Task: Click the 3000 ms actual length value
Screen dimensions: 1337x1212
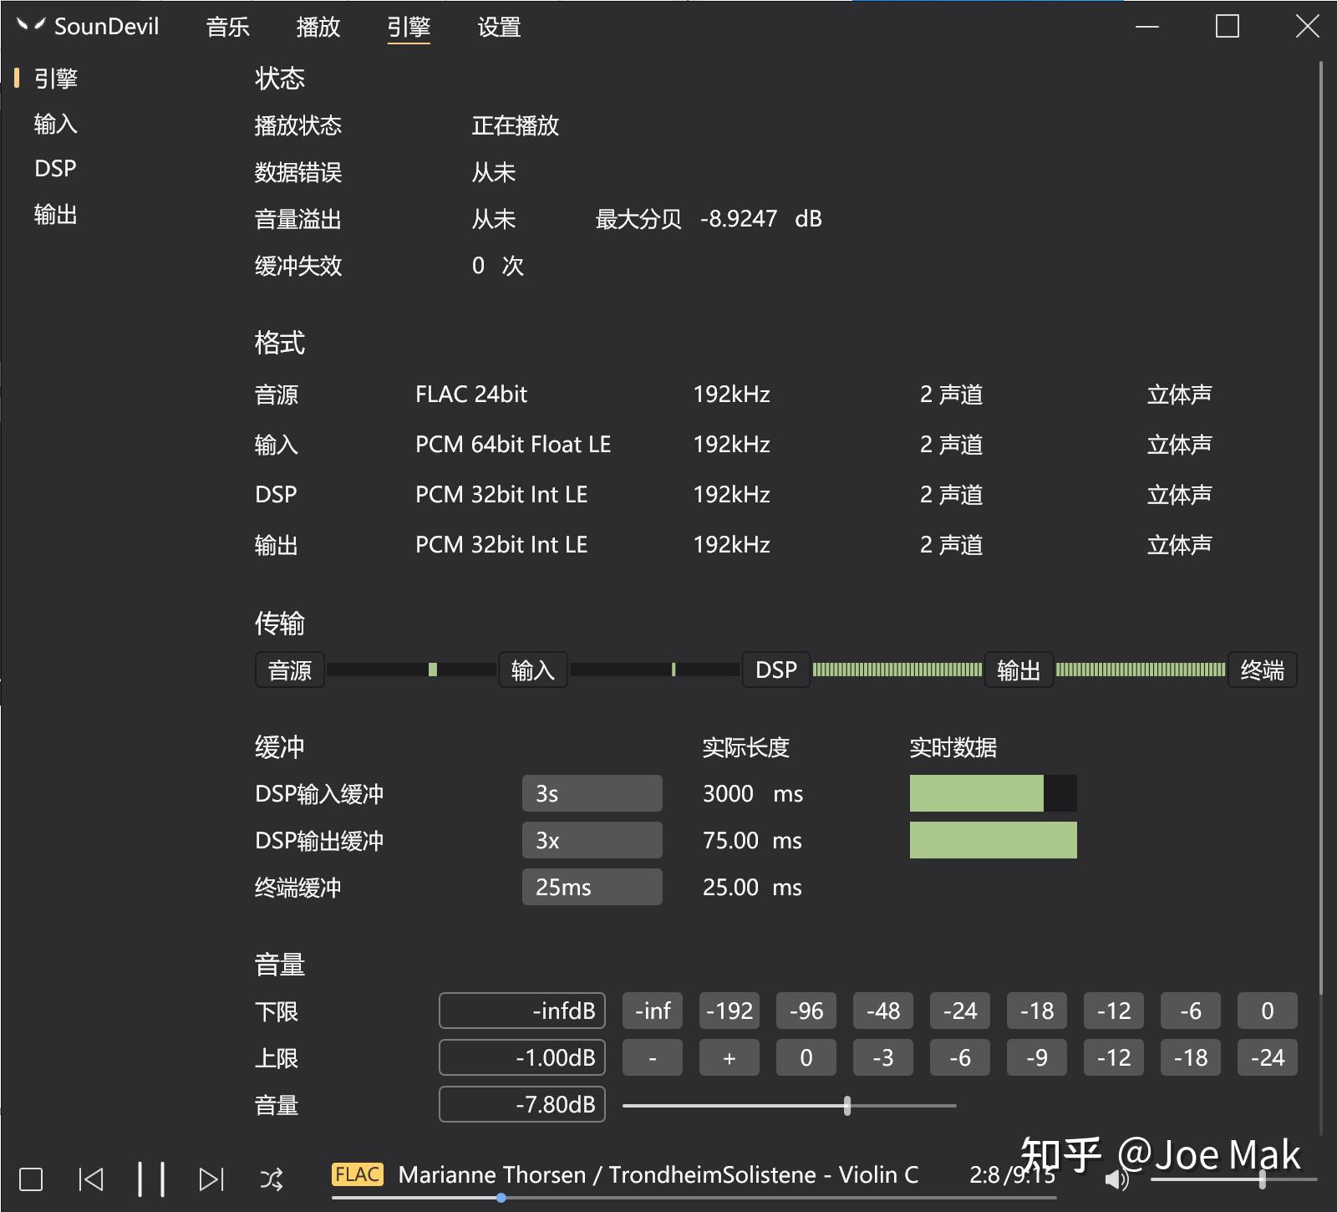Action: [753, 793]
